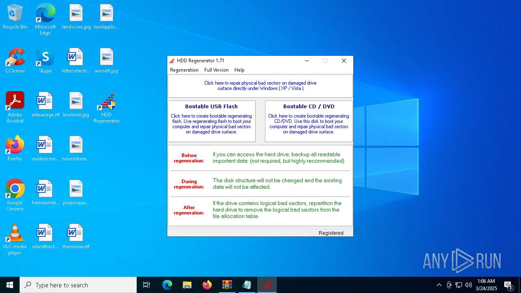Viewport: 521px width, 293px height.
Task: Switch to WinRAR in the taskbar
Action: 227,285
